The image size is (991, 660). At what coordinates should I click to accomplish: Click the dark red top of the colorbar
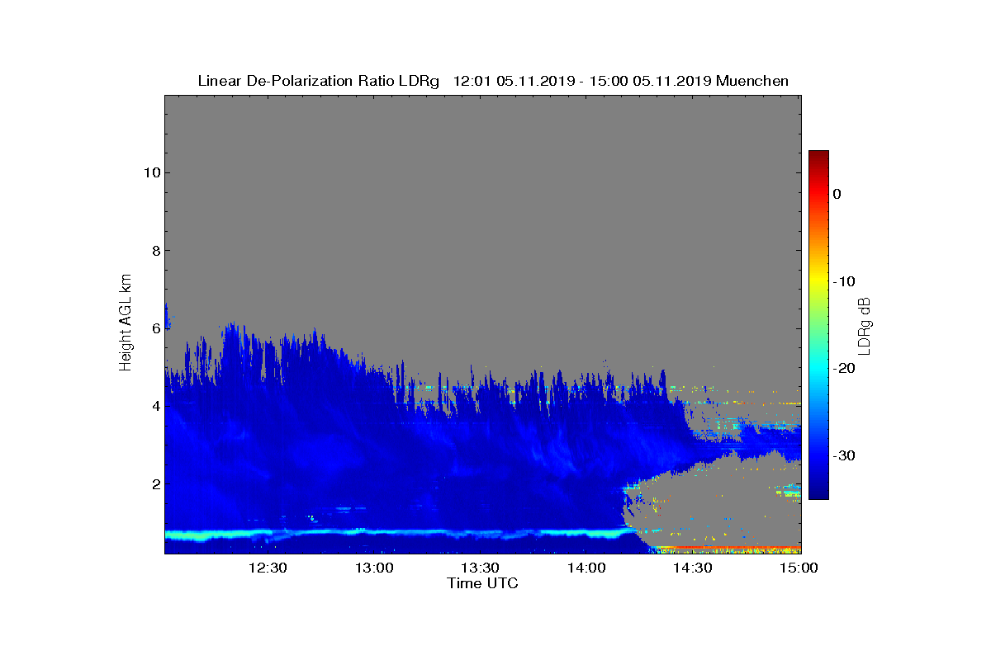click(x=818, y=157)
